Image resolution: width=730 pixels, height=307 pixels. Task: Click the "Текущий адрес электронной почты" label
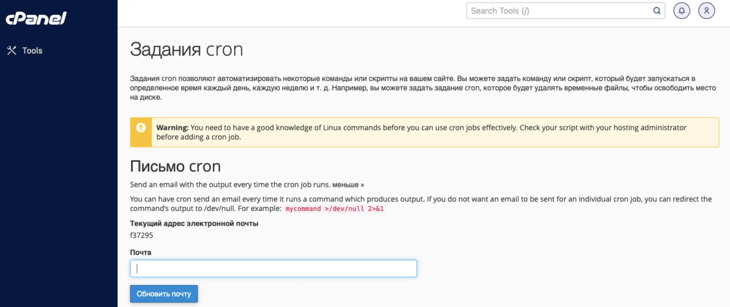[194, 223]
